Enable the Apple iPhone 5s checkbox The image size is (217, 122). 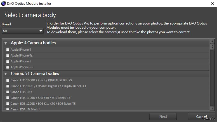8,67
